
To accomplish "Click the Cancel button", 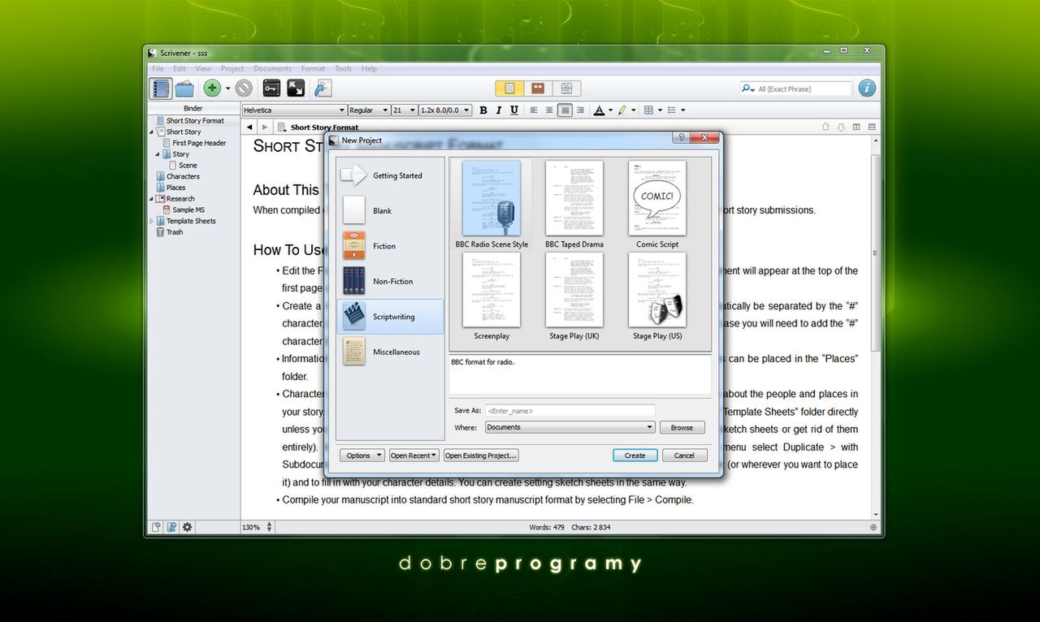I will click(684, 456).
